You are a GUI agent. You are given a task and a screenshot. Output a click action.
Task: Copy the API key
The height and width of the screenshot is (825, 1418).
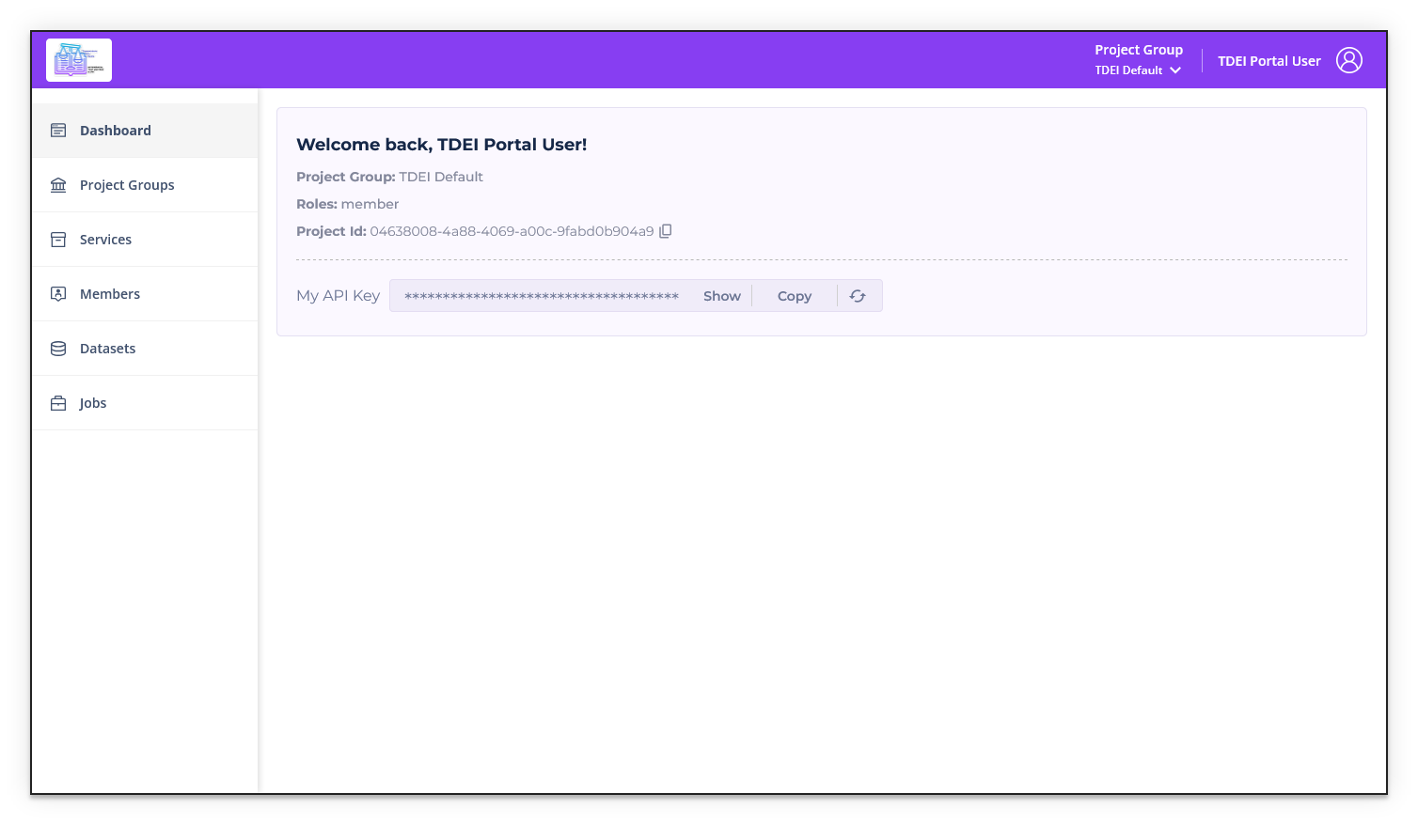point(794,295)
